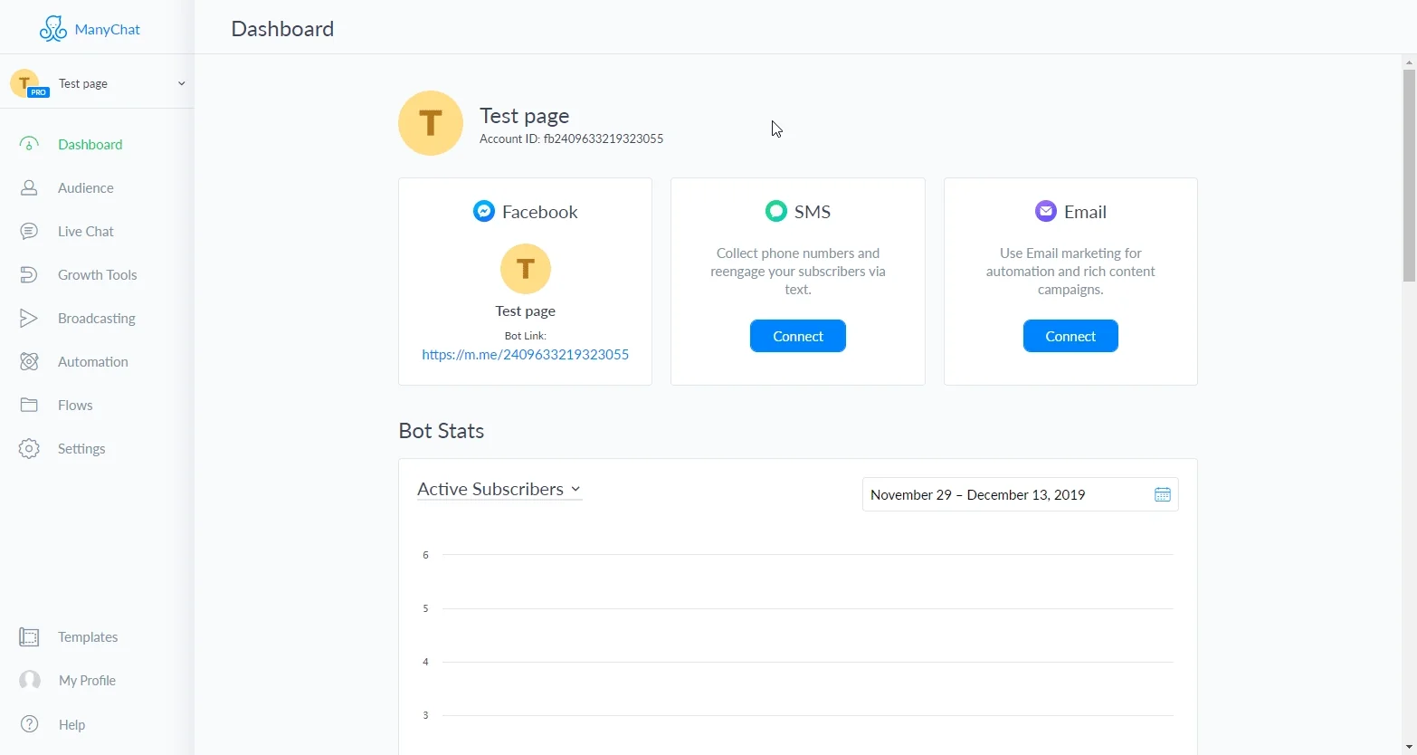Click the Account ID text

(x=571, y=139)
